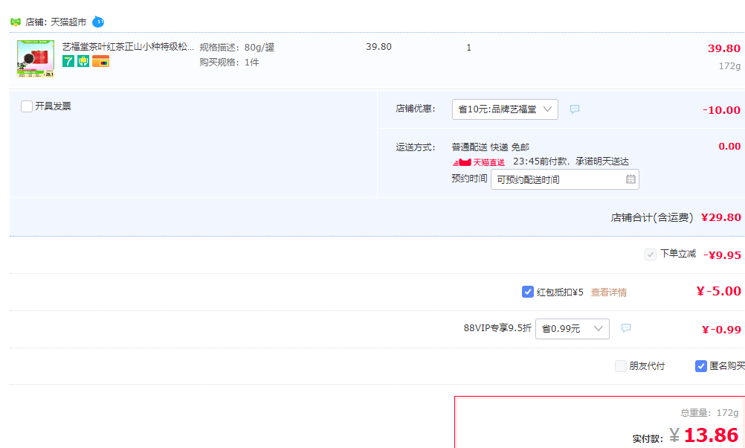Click the orange credit card badge icon
The image size is (745, 448).
point(100,61)
